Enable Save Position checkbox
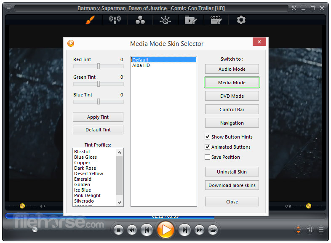Image resolution: width=331 pixels, height=243 pixels. [x=207, y=157]
